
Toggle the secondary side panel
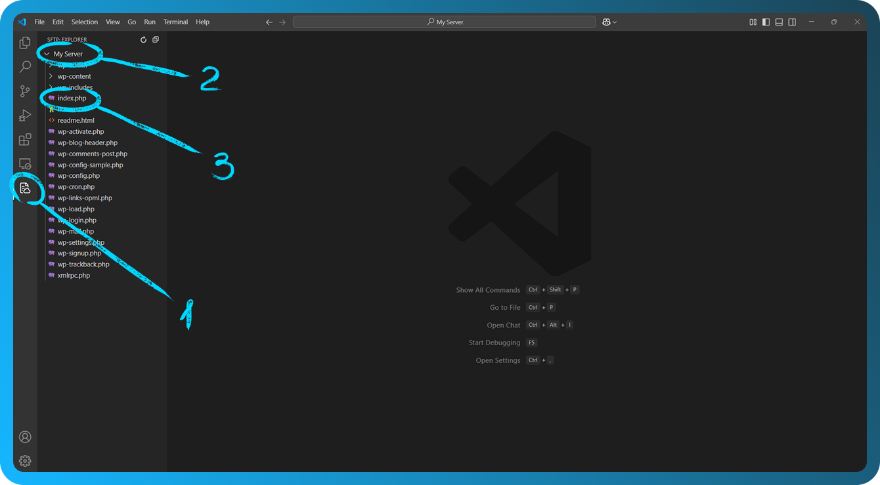point(792,22)
